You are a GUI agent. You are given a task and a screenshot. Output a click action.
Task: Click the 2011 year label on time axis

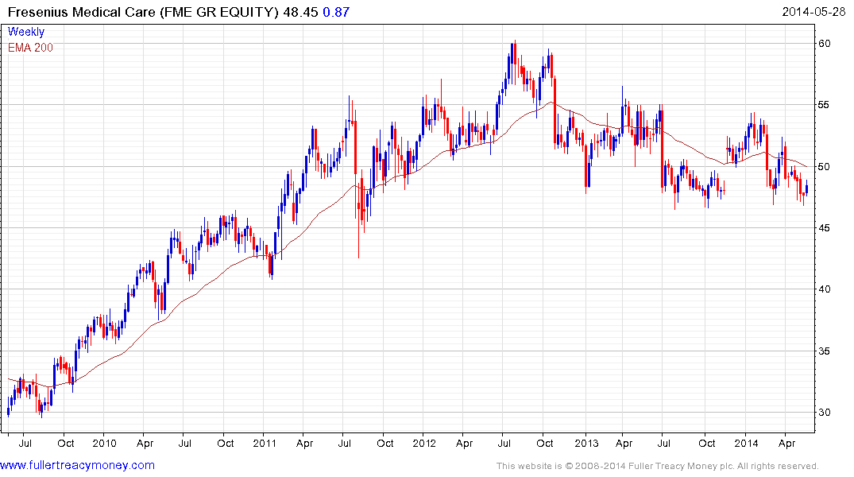tap(265, 443)
